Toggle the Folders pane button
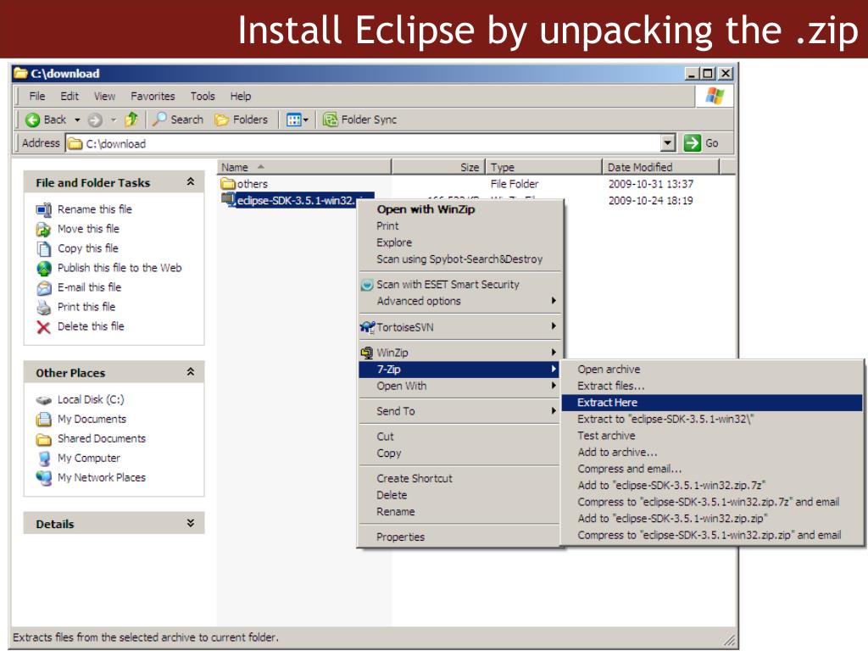 [x=242, y=120]
